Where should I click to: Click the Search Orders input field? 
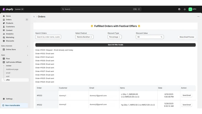point(48,37)
